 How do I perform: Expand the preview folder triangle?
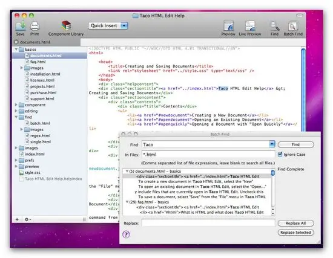click(16, 166)
